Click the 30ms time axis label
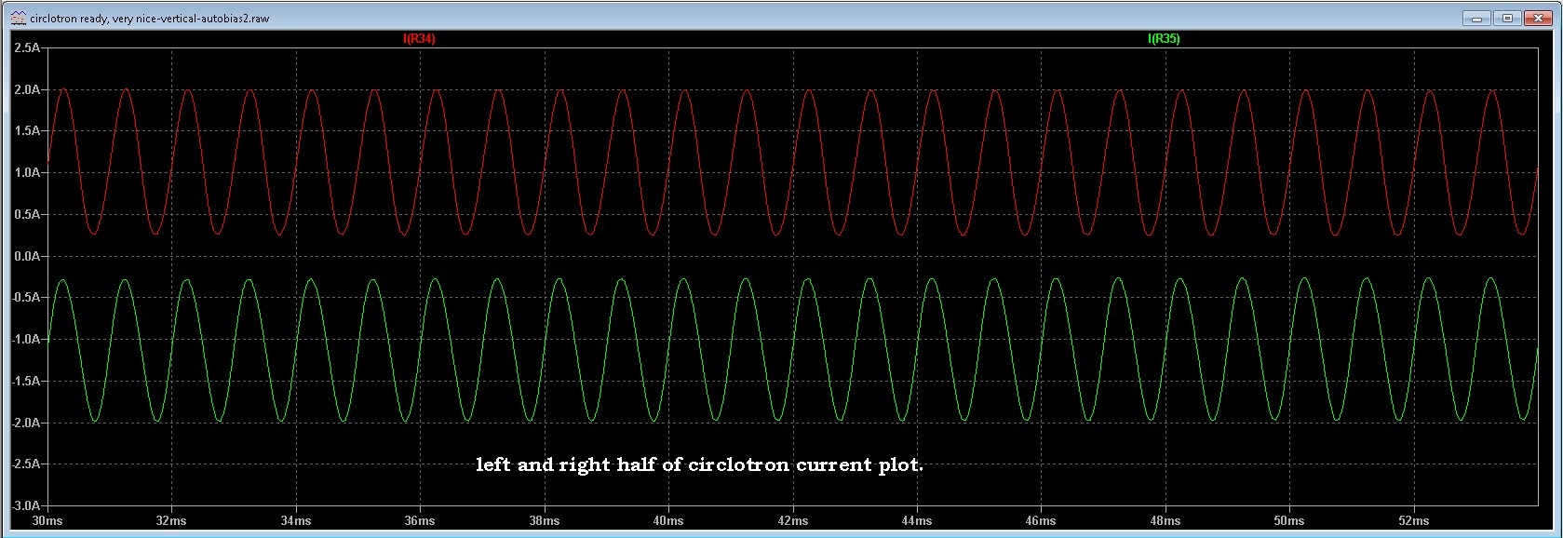The width and height of the screenshot is (1563, 538). 47,520
